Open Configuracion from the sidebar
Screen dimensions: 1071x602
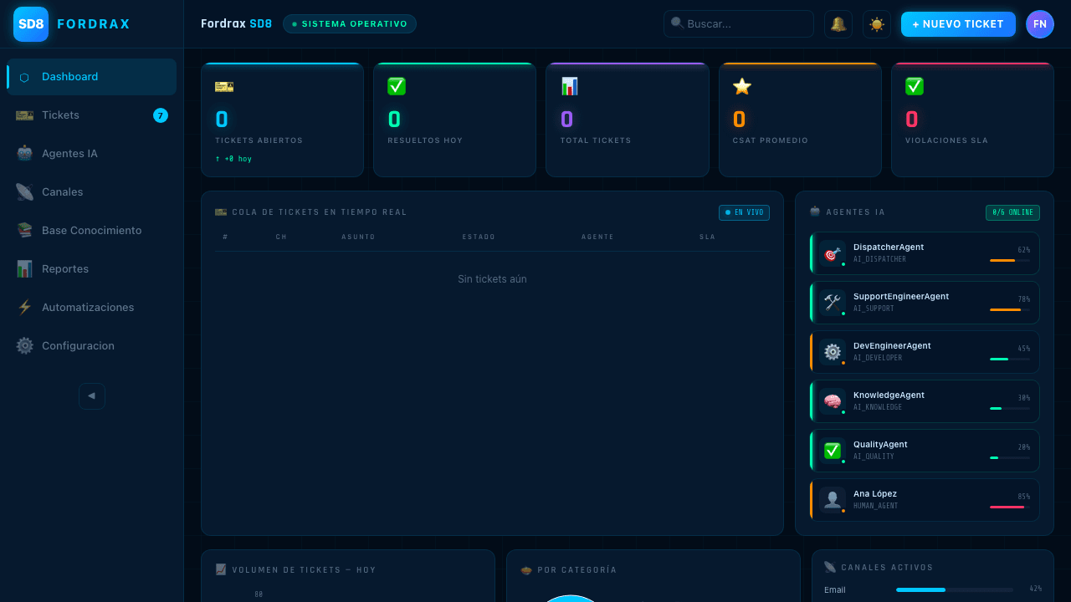coord(78,345)
